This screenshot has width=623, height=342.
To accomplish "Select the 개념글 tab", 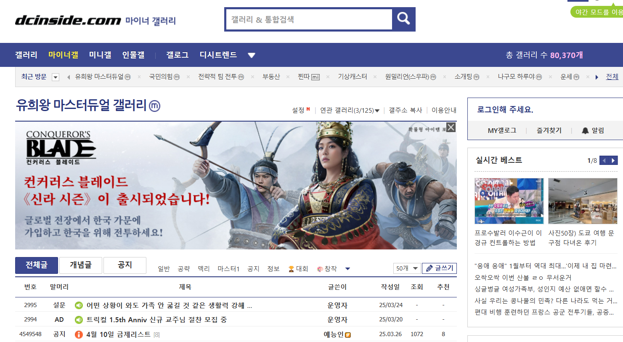I will tap(81, 265).
